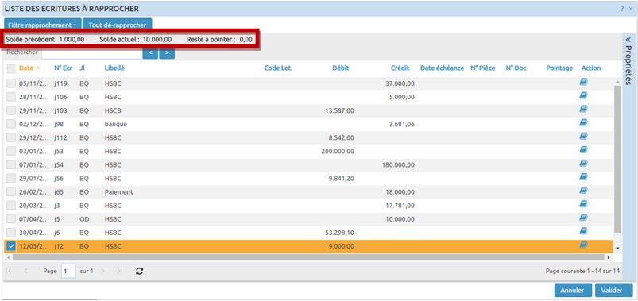
Task: Toggle the select-all checkbox in the header
Action: click(12, 68)
